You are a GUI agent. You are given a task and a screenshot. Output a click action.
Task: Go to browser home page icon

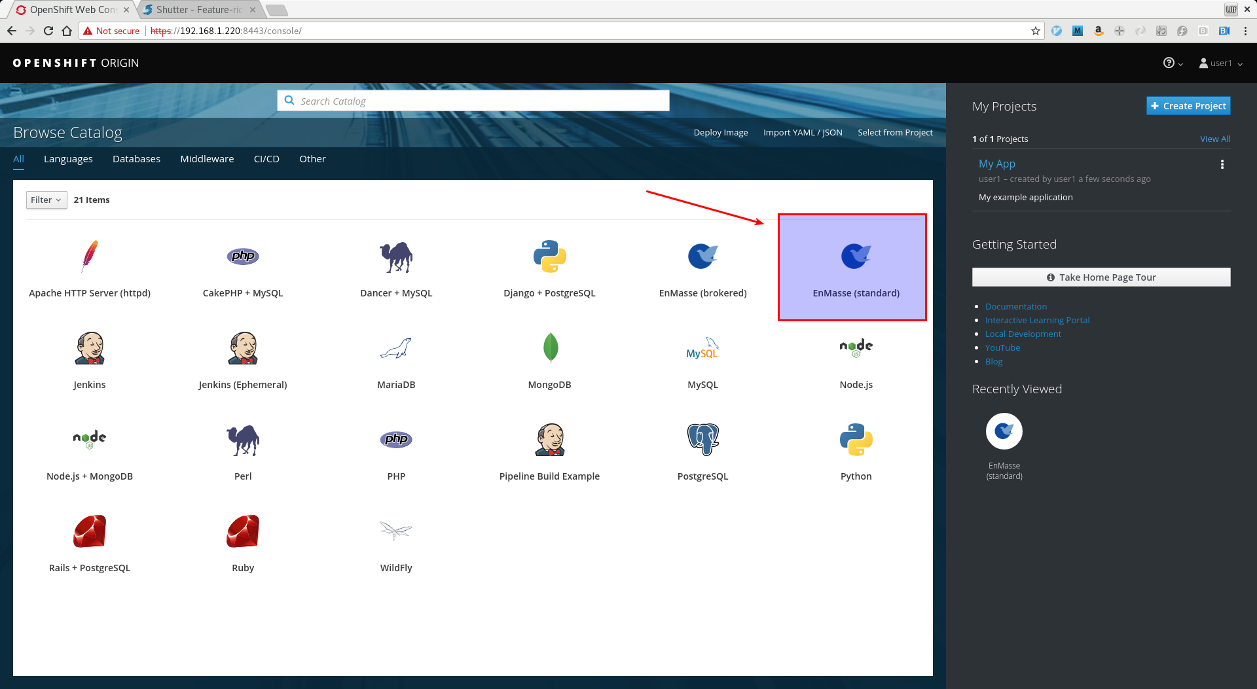66,31
